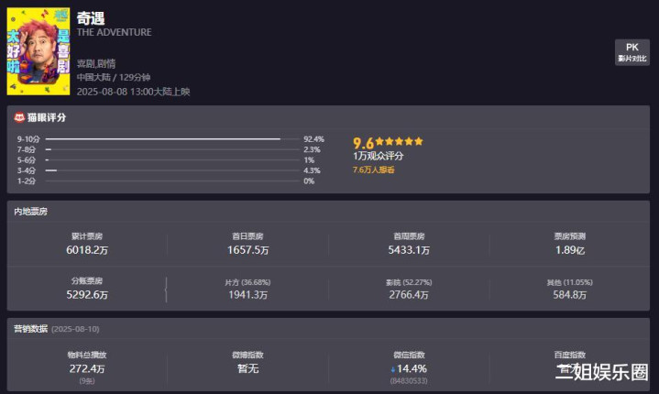Click the 92.4% rating percentage
Screen dimensions: 659x394
tap(313, 139)
